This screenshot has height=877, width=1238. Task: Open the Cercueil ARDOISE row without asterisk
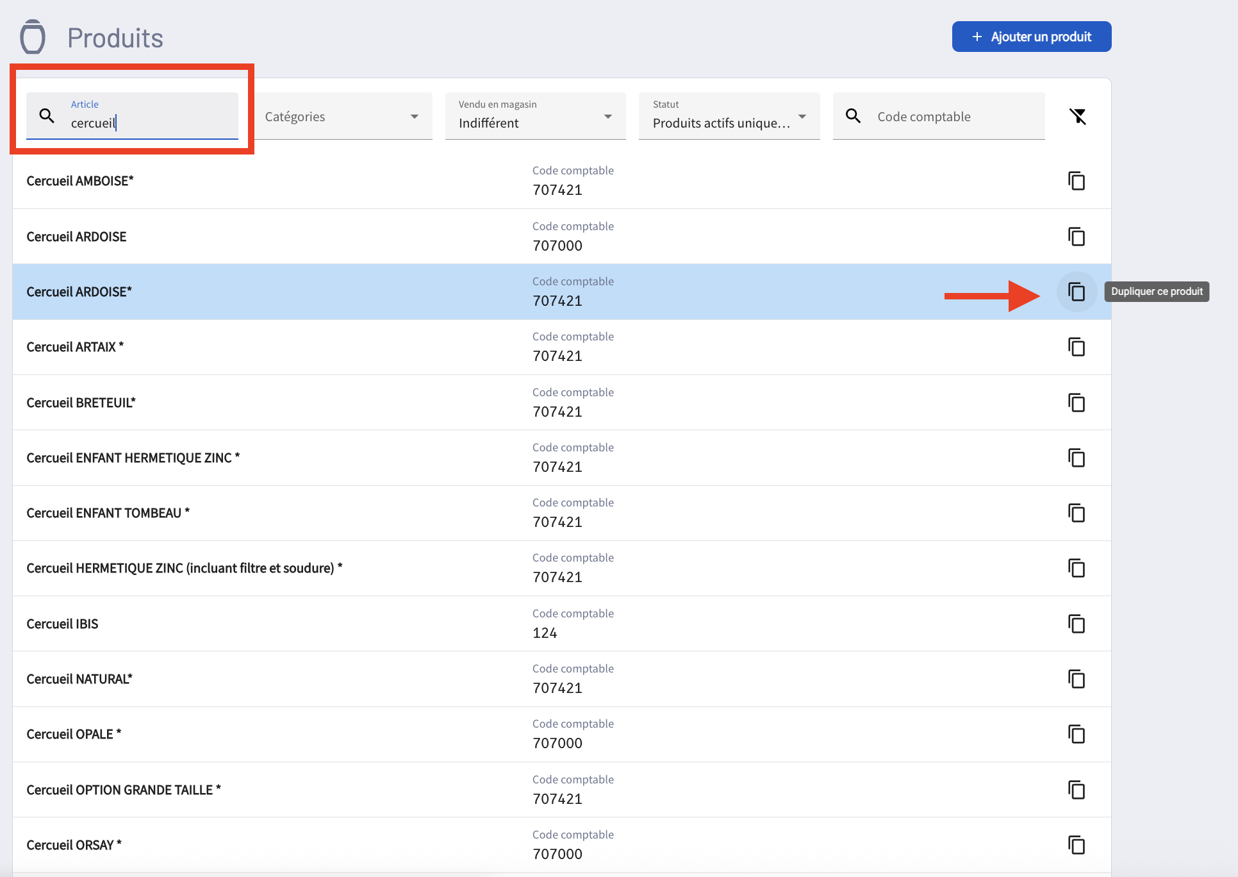[x=562, y=237]
